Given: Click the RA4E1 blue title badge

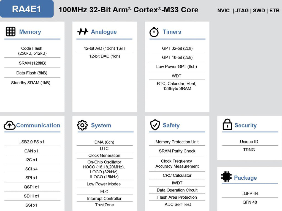Looking at the screenshot, I should (27, 9).
